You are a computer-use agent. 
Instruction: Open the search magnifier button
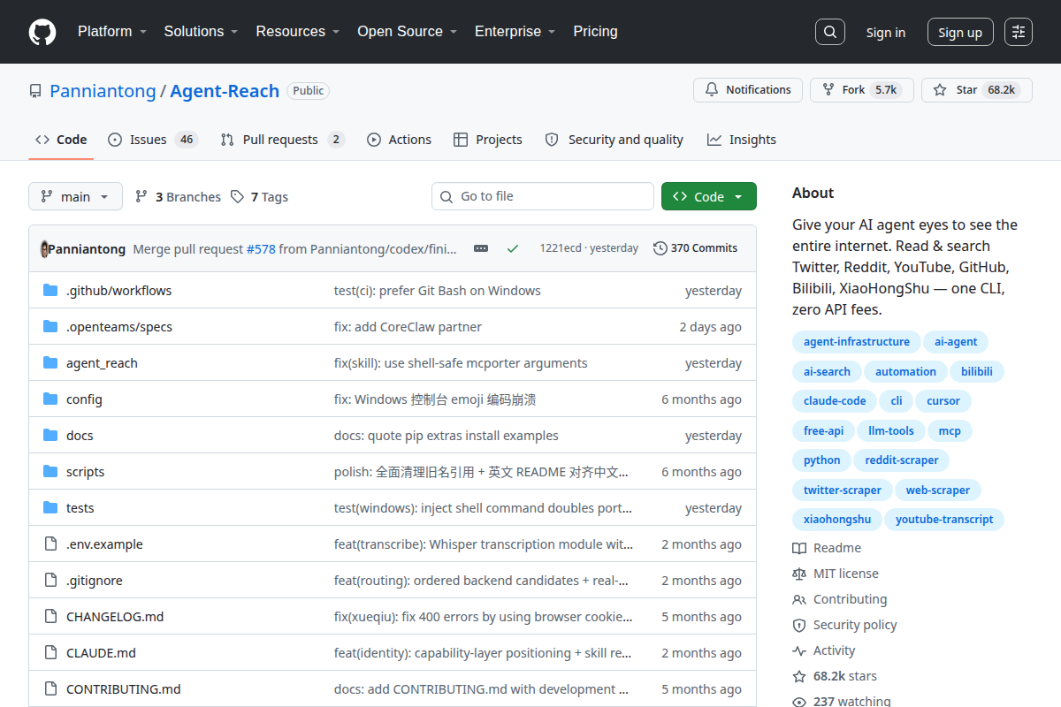tap(829, 32)
